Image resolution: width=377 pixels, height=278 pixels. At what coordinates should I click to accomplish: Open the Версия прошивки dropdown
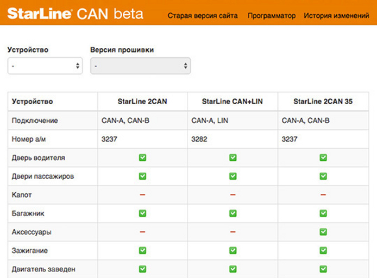pos(140,66)
